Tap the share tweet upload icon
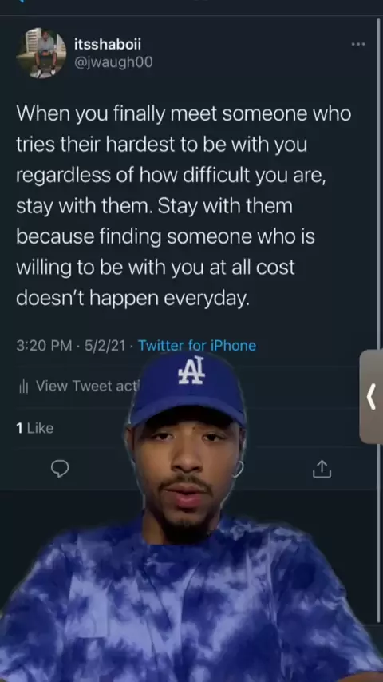The width and height of the screenshot is (383, 682). coord(322,469)
